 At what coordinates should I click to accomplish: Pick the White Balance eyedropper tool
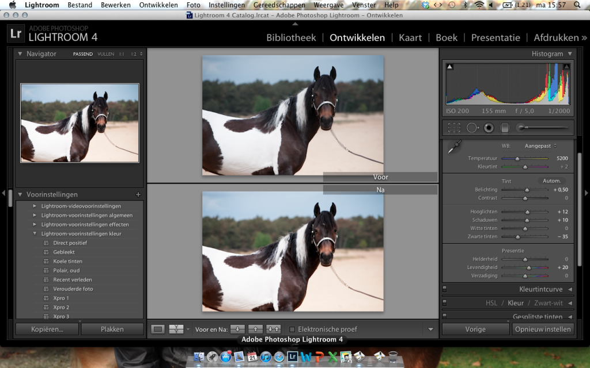(455, 147)
